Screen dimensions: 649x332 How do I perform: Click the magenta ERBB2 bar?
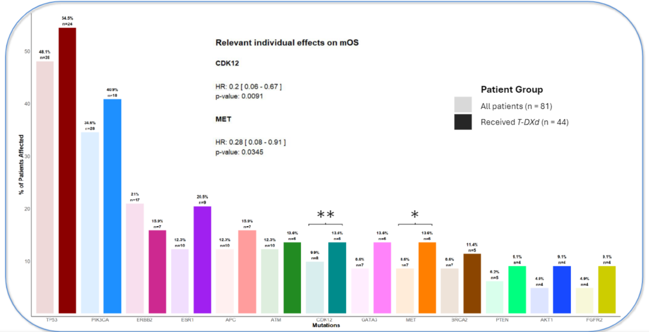click(157, 271)
